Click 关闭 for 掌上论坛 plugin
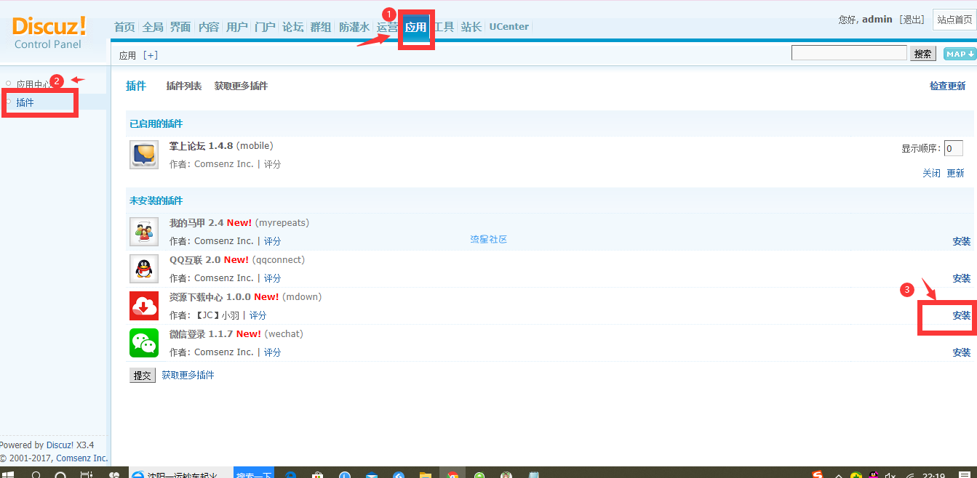The image size is (977, 478). (x=932, y=173)
